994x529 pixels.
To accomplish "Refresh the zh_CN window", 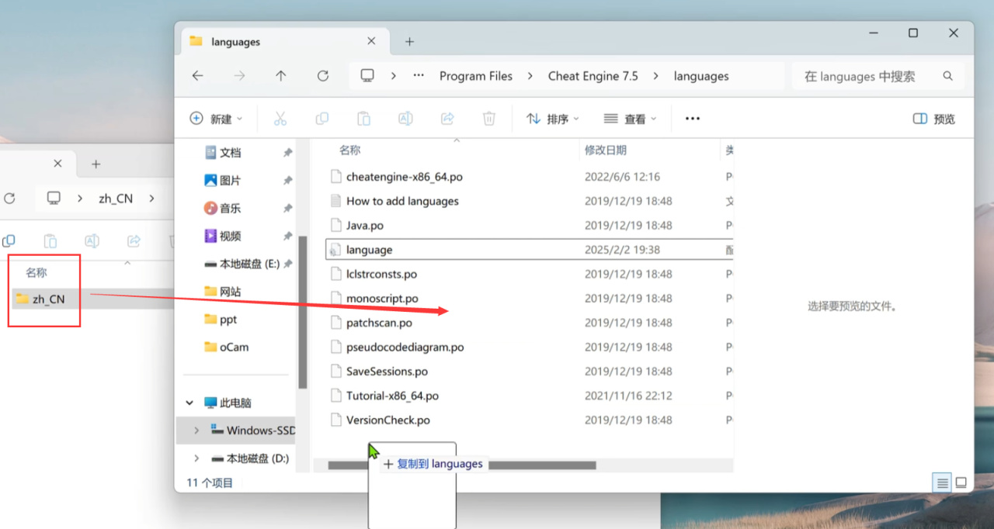I will click(9, 199).
